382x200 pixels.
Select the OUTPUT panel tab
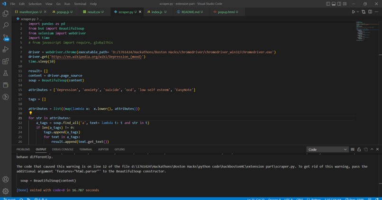(41, 149)
